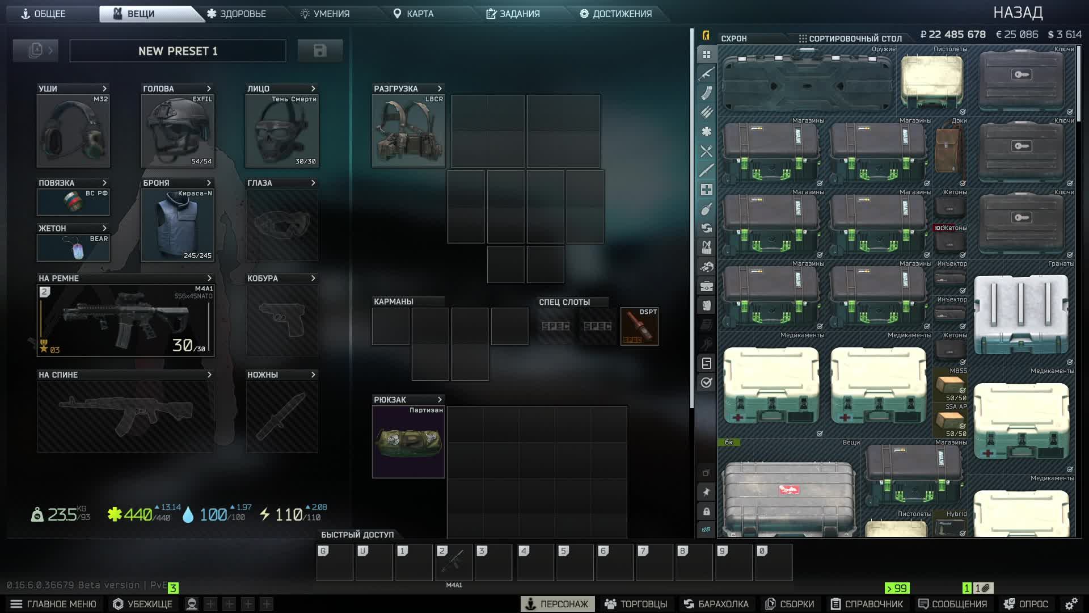
Task: Open ТОРГОВЦЫ traders screen
Action: (636, 604)
